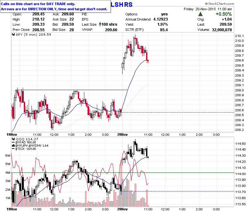Click the candlestick icon next to SPY label
Viewport: 251px width, 212px height.
coord(14,34)
